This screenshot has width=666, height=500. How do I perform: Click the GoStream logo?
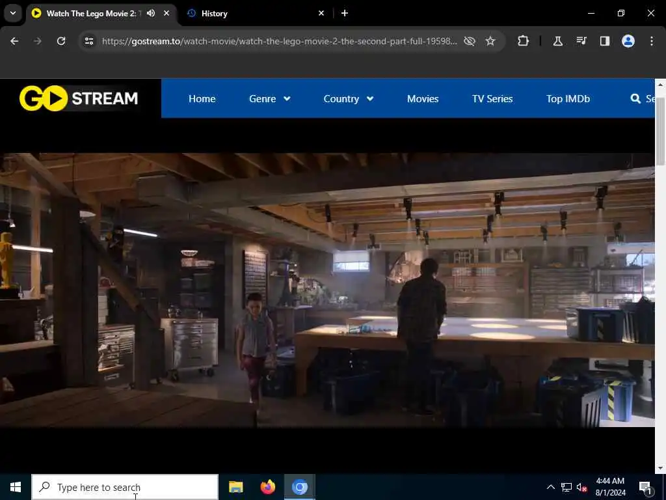coord(79,98)
